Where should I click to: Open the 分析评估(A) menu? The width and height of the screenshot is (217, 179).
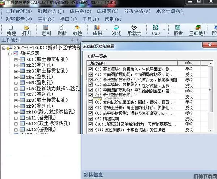click(137, 11)
